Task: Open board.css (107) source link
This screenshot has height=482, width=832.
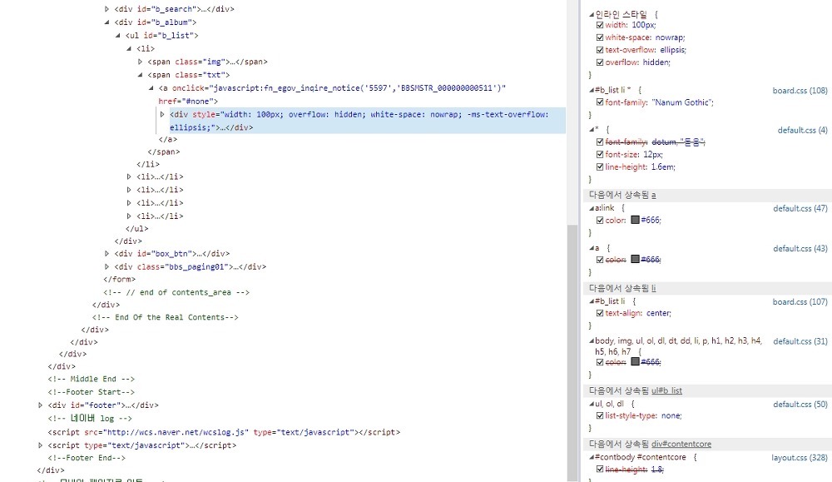Action: tap(800, 302)
